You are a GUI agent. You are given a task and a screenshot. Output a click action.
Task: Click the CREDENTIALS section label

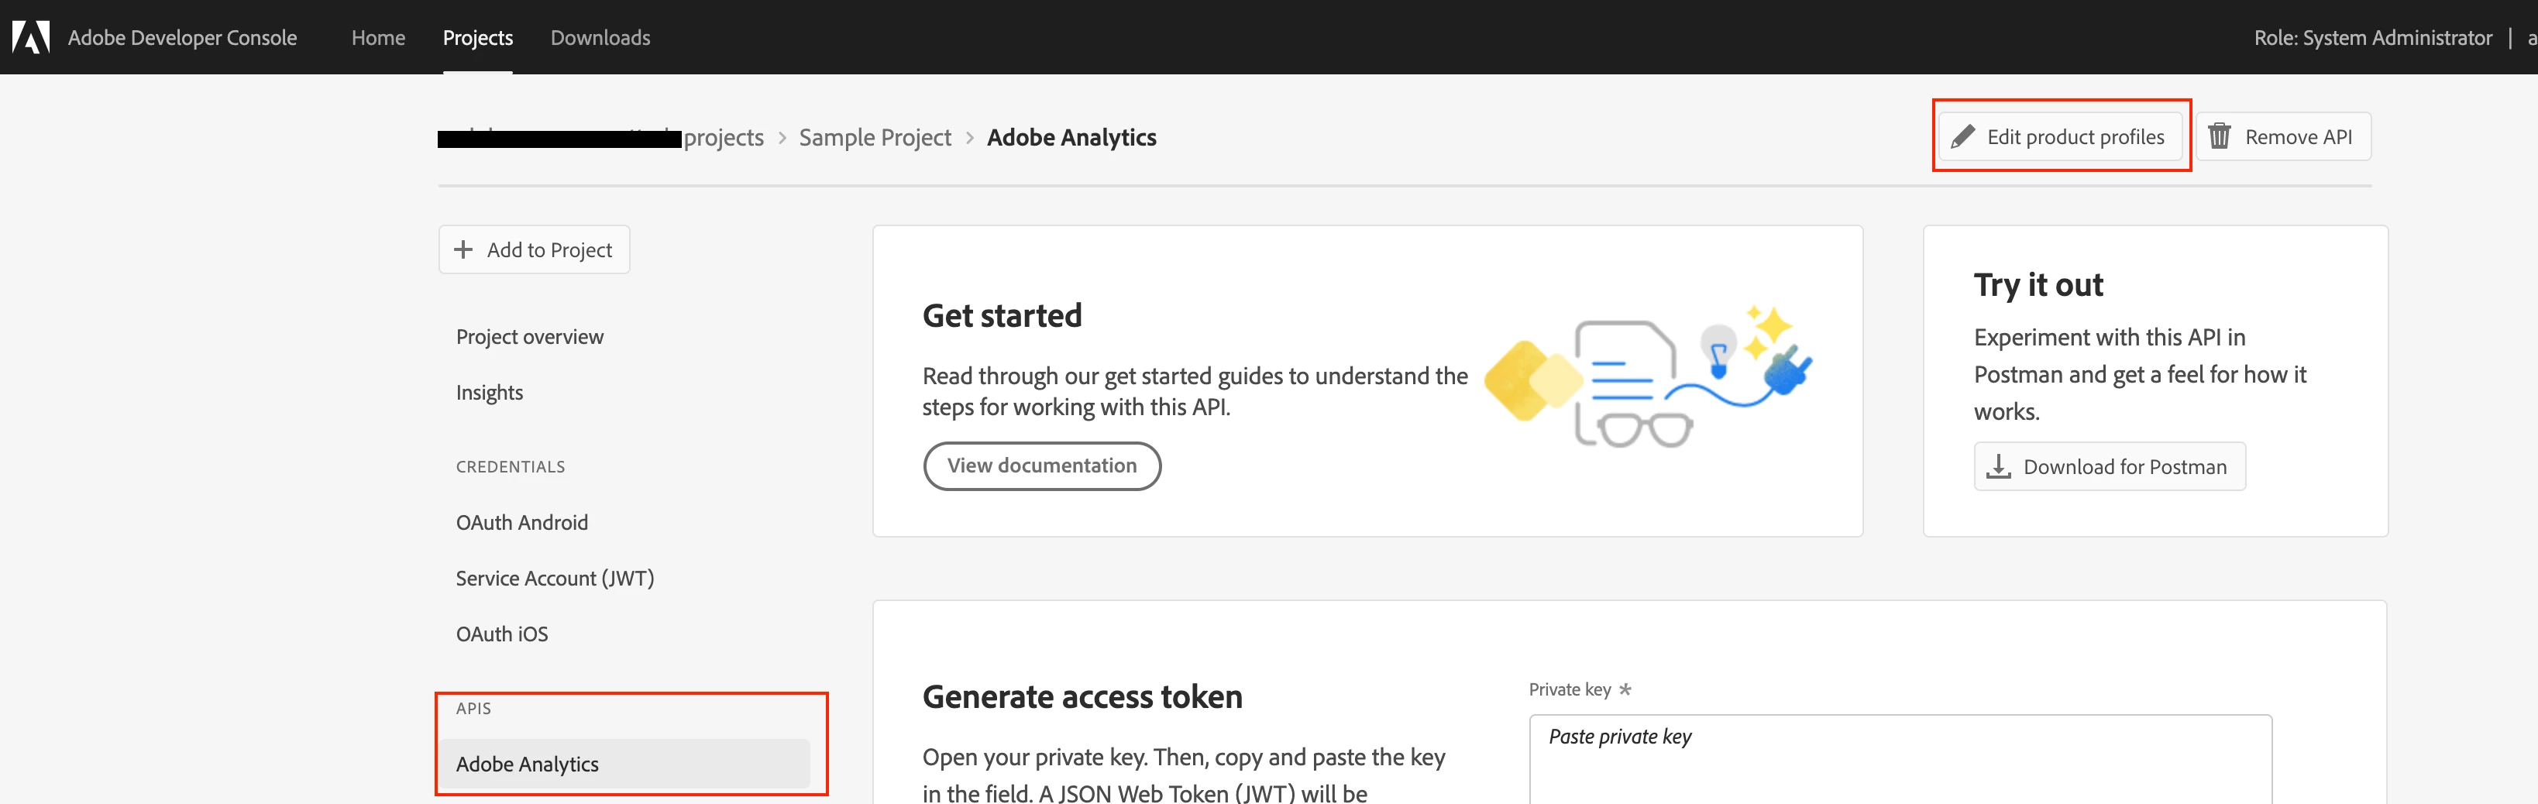pos(511,466)
